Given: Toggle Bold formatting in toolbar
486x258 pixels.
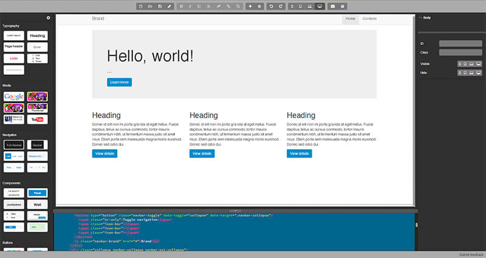Looking at the screenshot, I should (181, 7).
